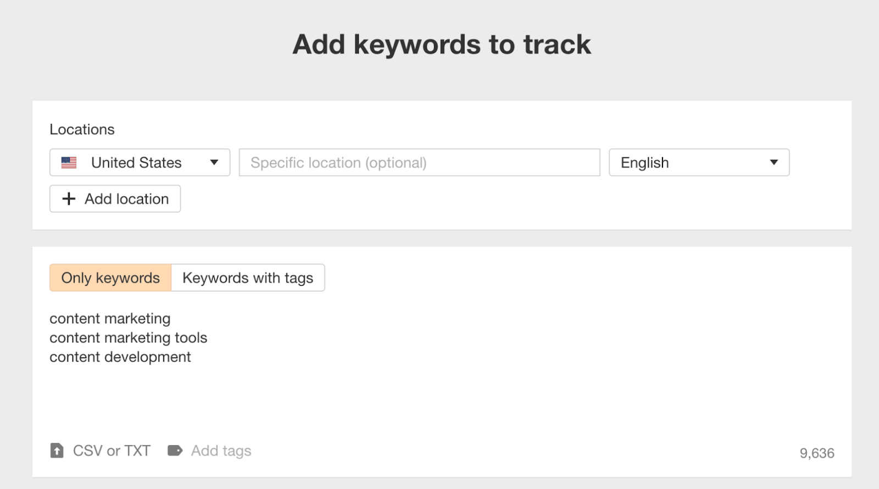
Task: Click the Locations section label
Action: [82, 130]
